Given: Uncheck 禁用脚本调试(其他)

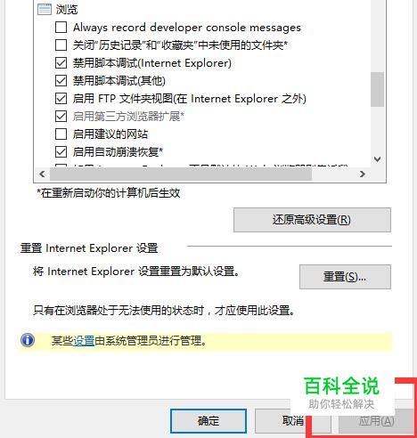Looking at the screenshot, I should pyautogui.click(x=61, y=81).
